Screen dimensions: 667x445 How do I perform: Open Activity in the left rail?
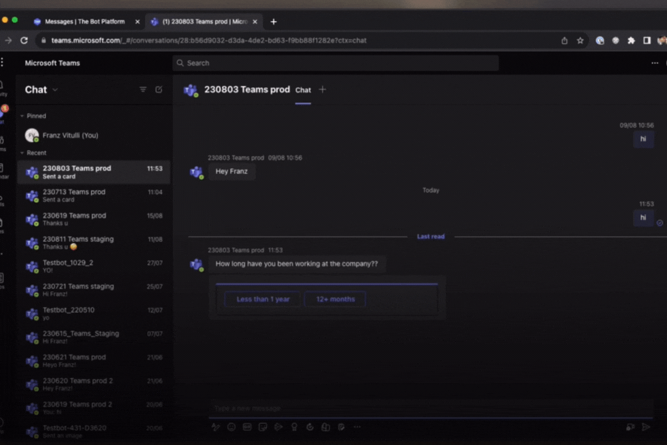point(3,88)
